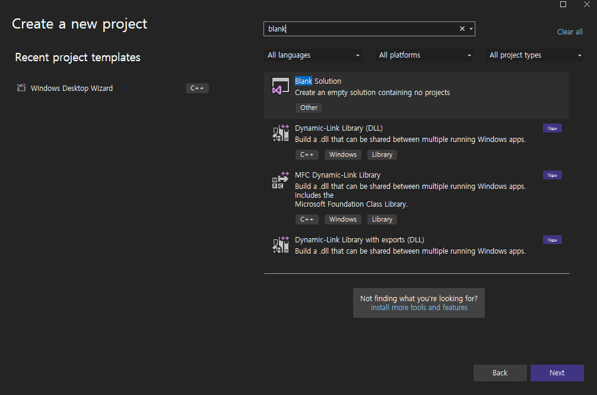The image size is (597, 395).
Task: Click C++ badge beside Windows Desktop Wizard
Action: pyautogui.click(x=197, y=88)
